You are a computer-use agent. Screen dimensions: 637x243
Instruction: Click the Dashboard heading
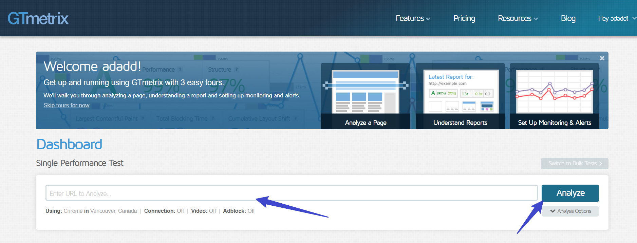pos(69,145)
